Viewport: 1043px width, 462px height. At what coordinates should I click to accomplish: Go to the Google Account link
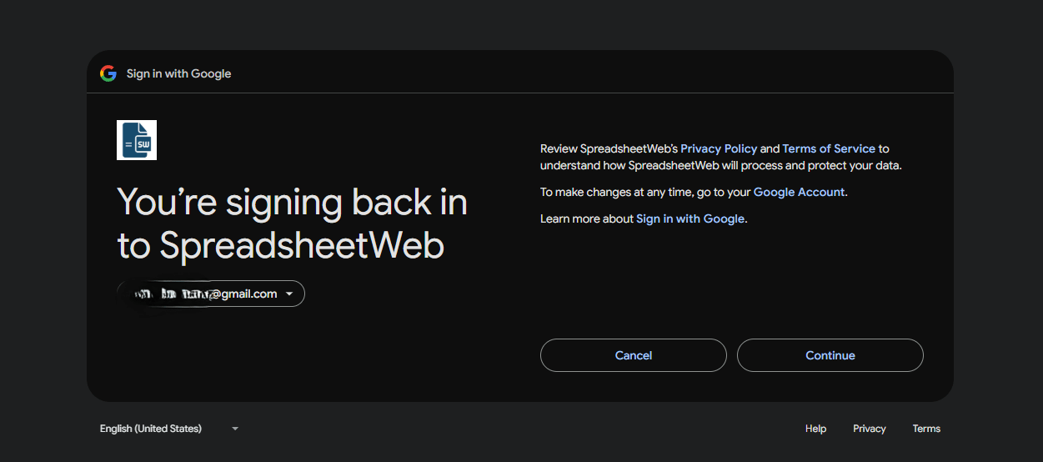click(799, 192)
